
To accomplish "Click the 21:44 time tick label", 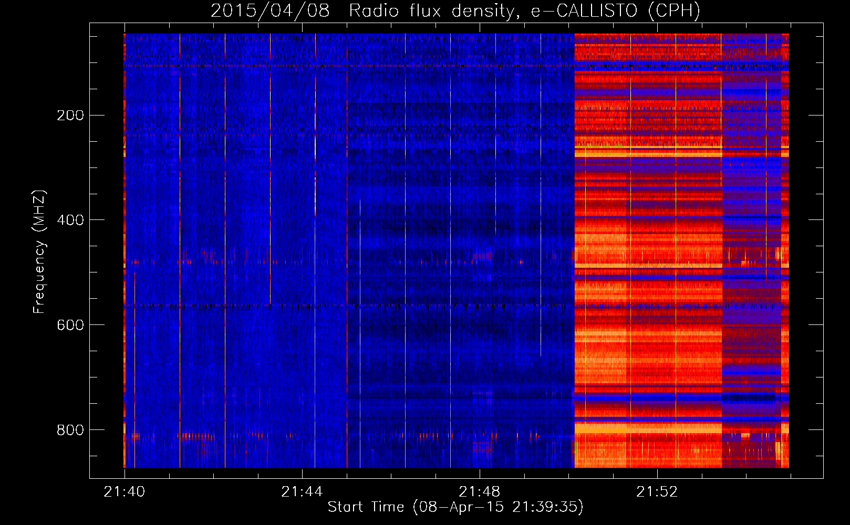I will click(x=302, y=492).
